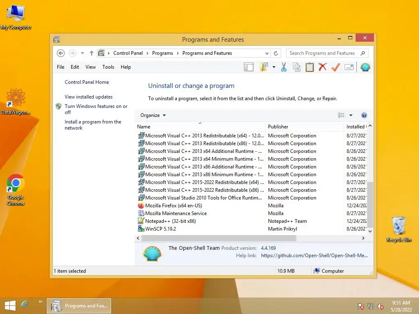
Task: Click the muted volume tray icon
Action: pyautogui.click(x=381, y=306)
